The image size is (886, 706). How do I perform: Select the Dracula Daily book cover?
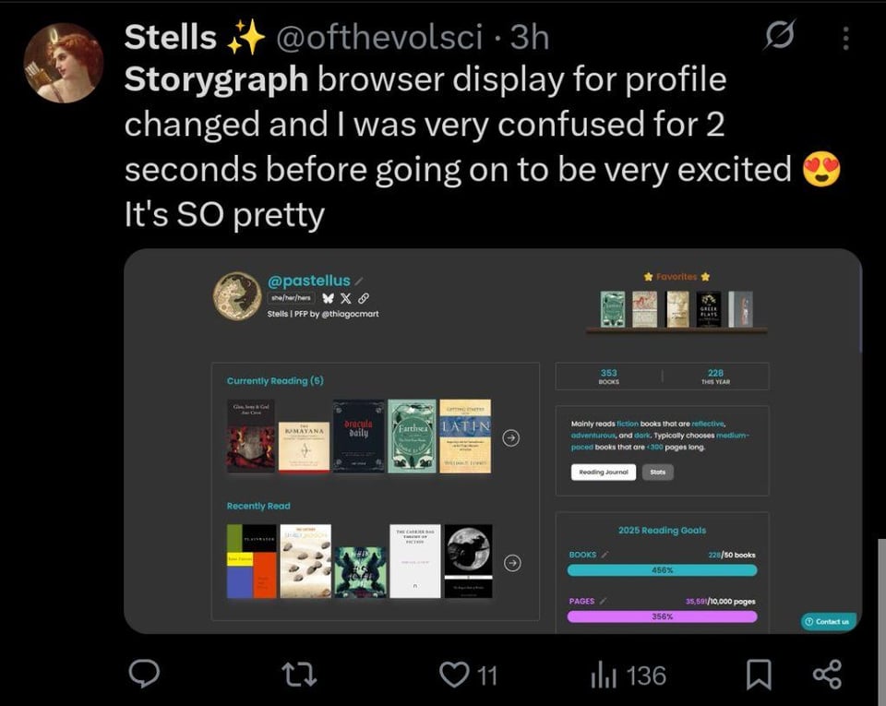pyautogui.click(x=358, y=436)
